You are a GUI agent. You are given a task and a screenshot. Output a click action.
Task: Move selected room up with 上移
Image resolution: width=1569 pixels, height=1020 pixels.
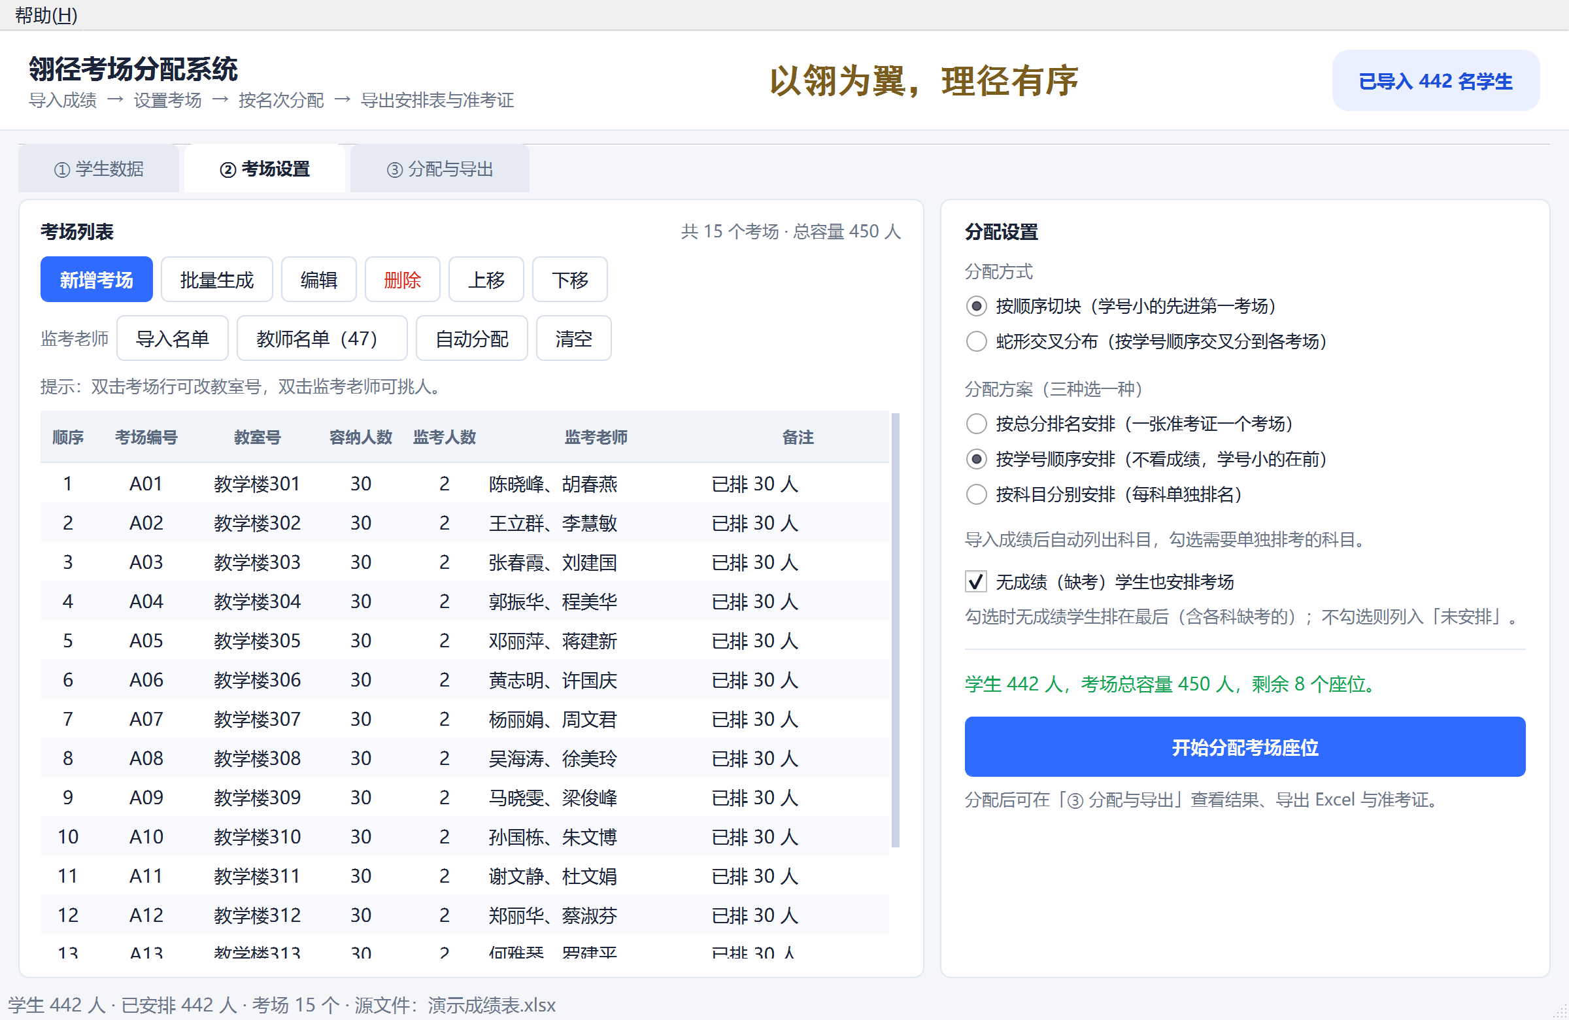pos(486,280)
